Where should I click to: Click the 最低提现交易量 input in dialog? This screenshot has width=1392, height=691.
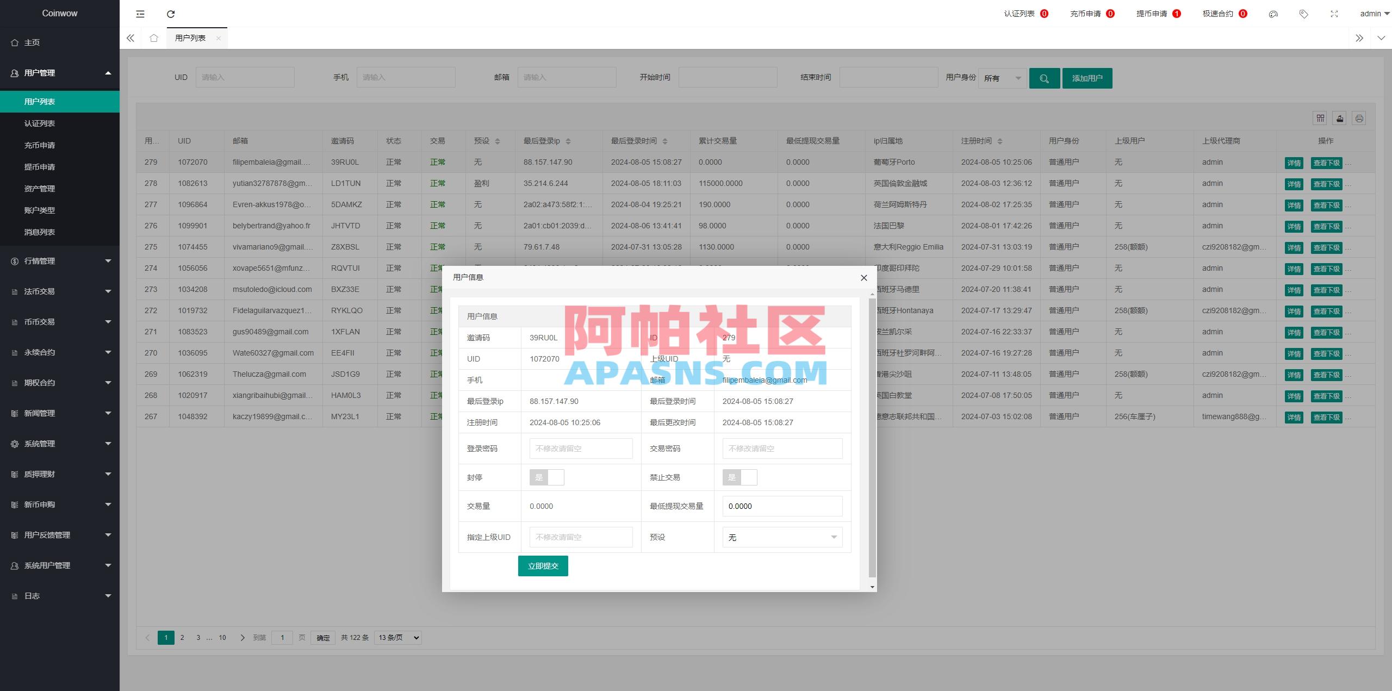782,506
